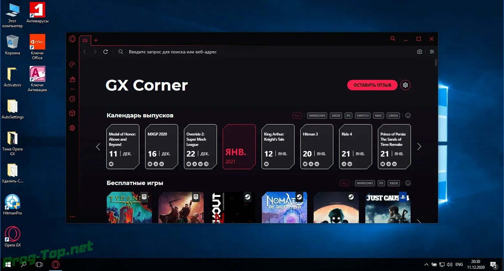Open Windows Start menu
The height and width of the screenshot is (271, 504).
(8, 265)
